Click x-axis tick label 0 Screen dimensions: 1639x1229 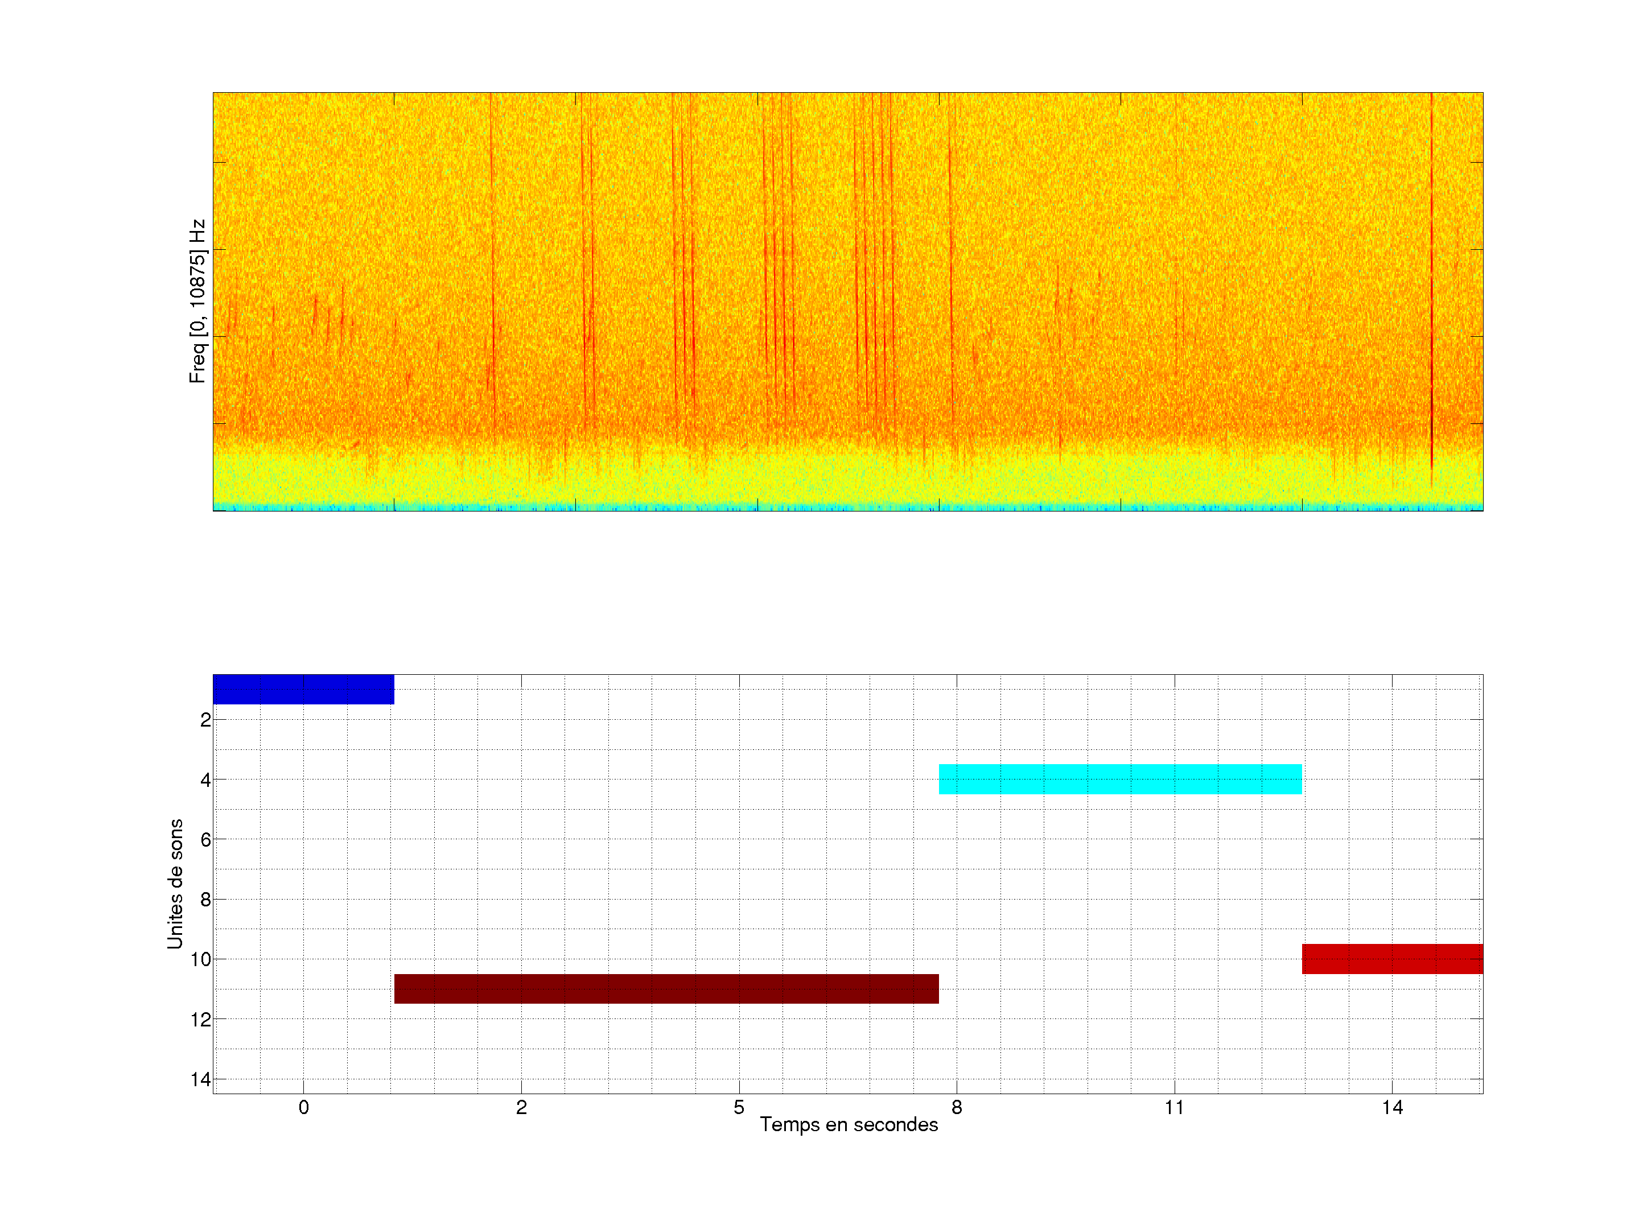click(304, 1107)
